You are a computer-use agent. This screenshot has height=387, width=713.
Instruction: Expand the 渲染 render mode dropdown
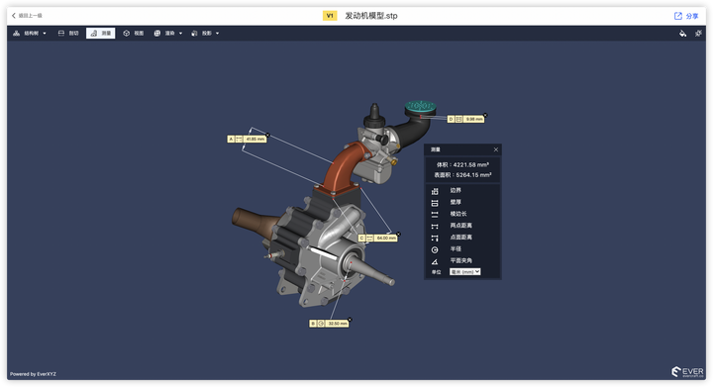[167, 34]
